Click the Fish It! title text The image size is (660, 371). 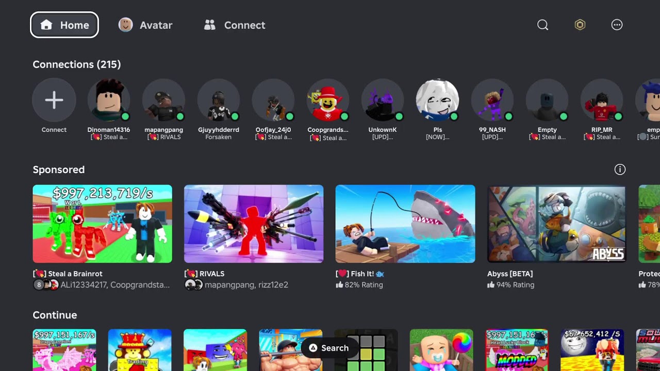coord(360,274)
